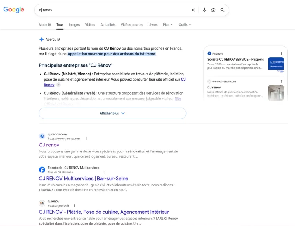Image resolution: width=295 pixels, height=226 pixels.
Task: Click the Google logo
Action: pos(14,10)
